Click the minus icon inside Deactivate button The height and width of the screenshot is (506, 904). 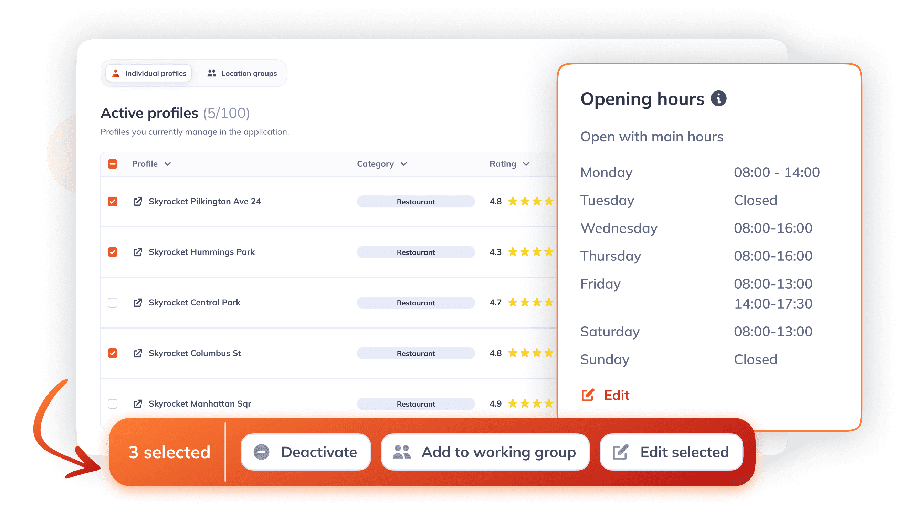pos(261,452)
